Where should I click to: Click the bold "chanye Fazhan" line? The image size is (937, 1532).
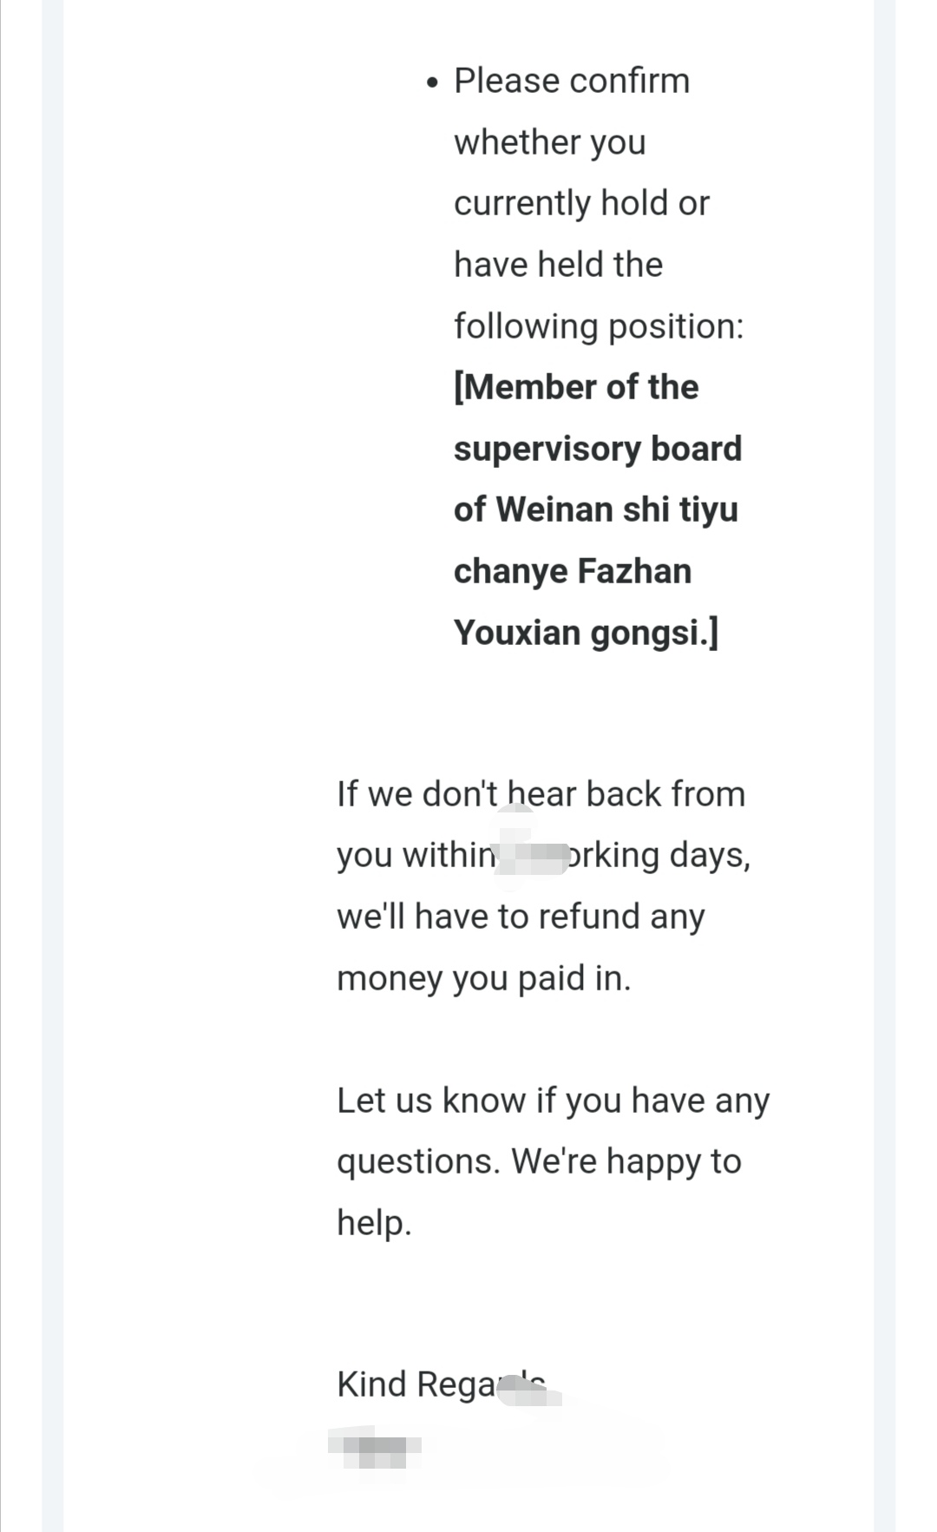click(573, 571)
